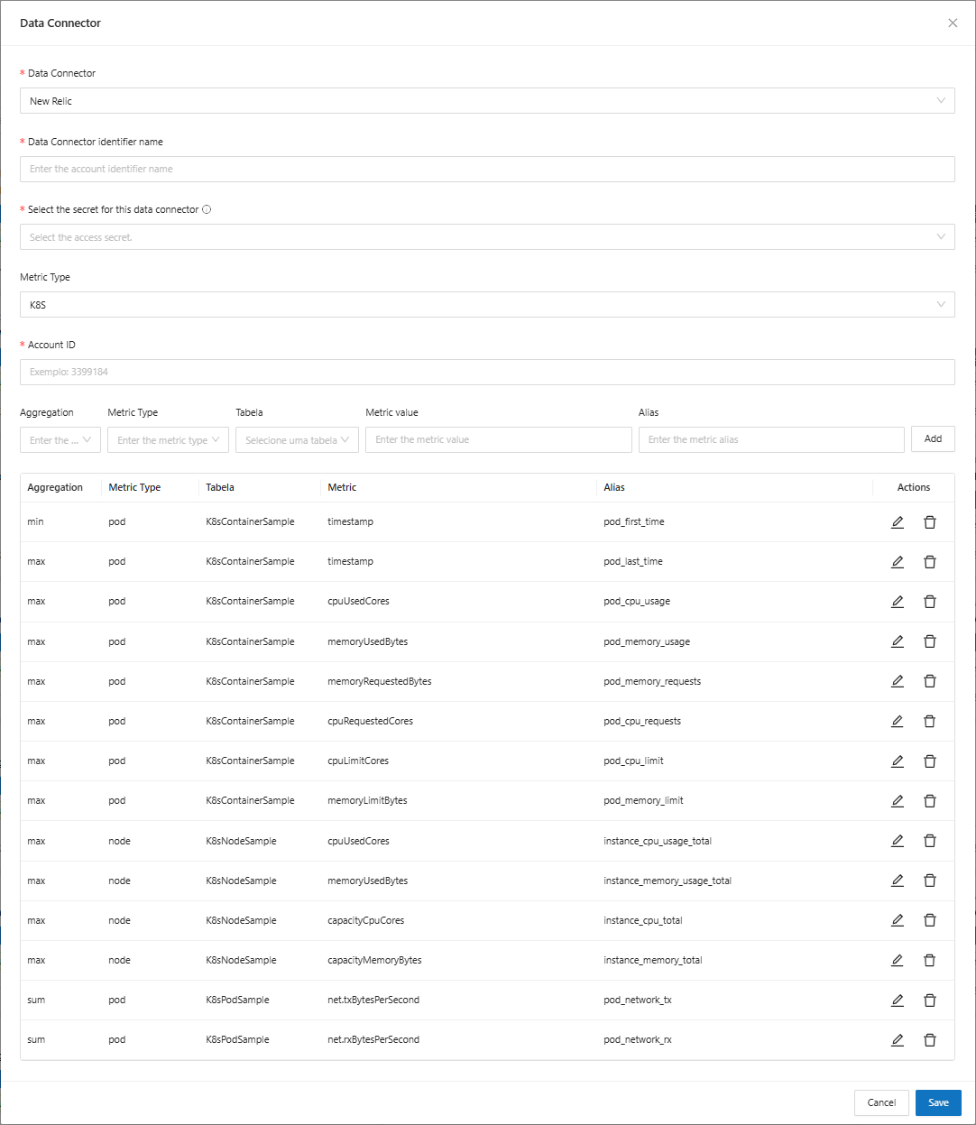Image resolution: width=976 pixels, height=1125 pixels.
Task: Edit the instance_cpu_usage_total row
Action: [x=898, y=841]
